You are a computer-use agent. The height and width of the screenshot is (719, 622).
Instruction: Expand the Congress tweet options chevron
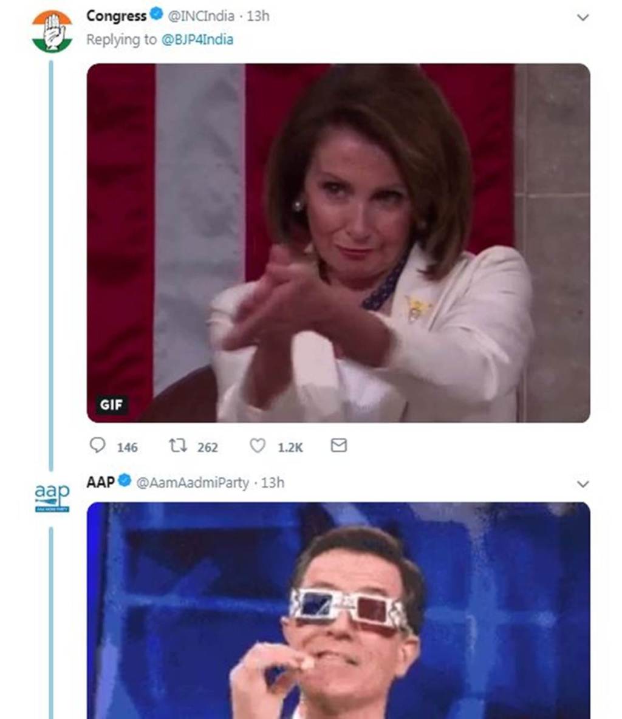583,18
